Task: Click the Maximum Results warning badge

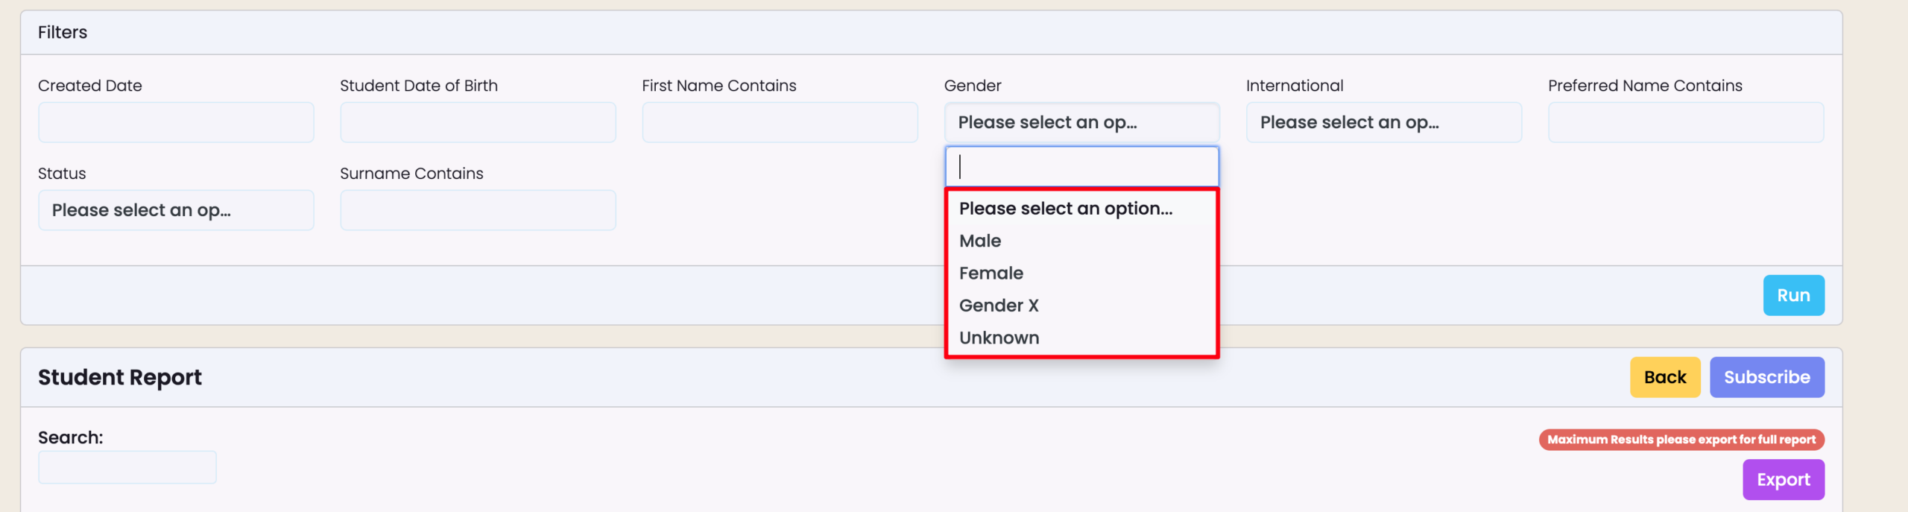Action: click(1681, 440)
